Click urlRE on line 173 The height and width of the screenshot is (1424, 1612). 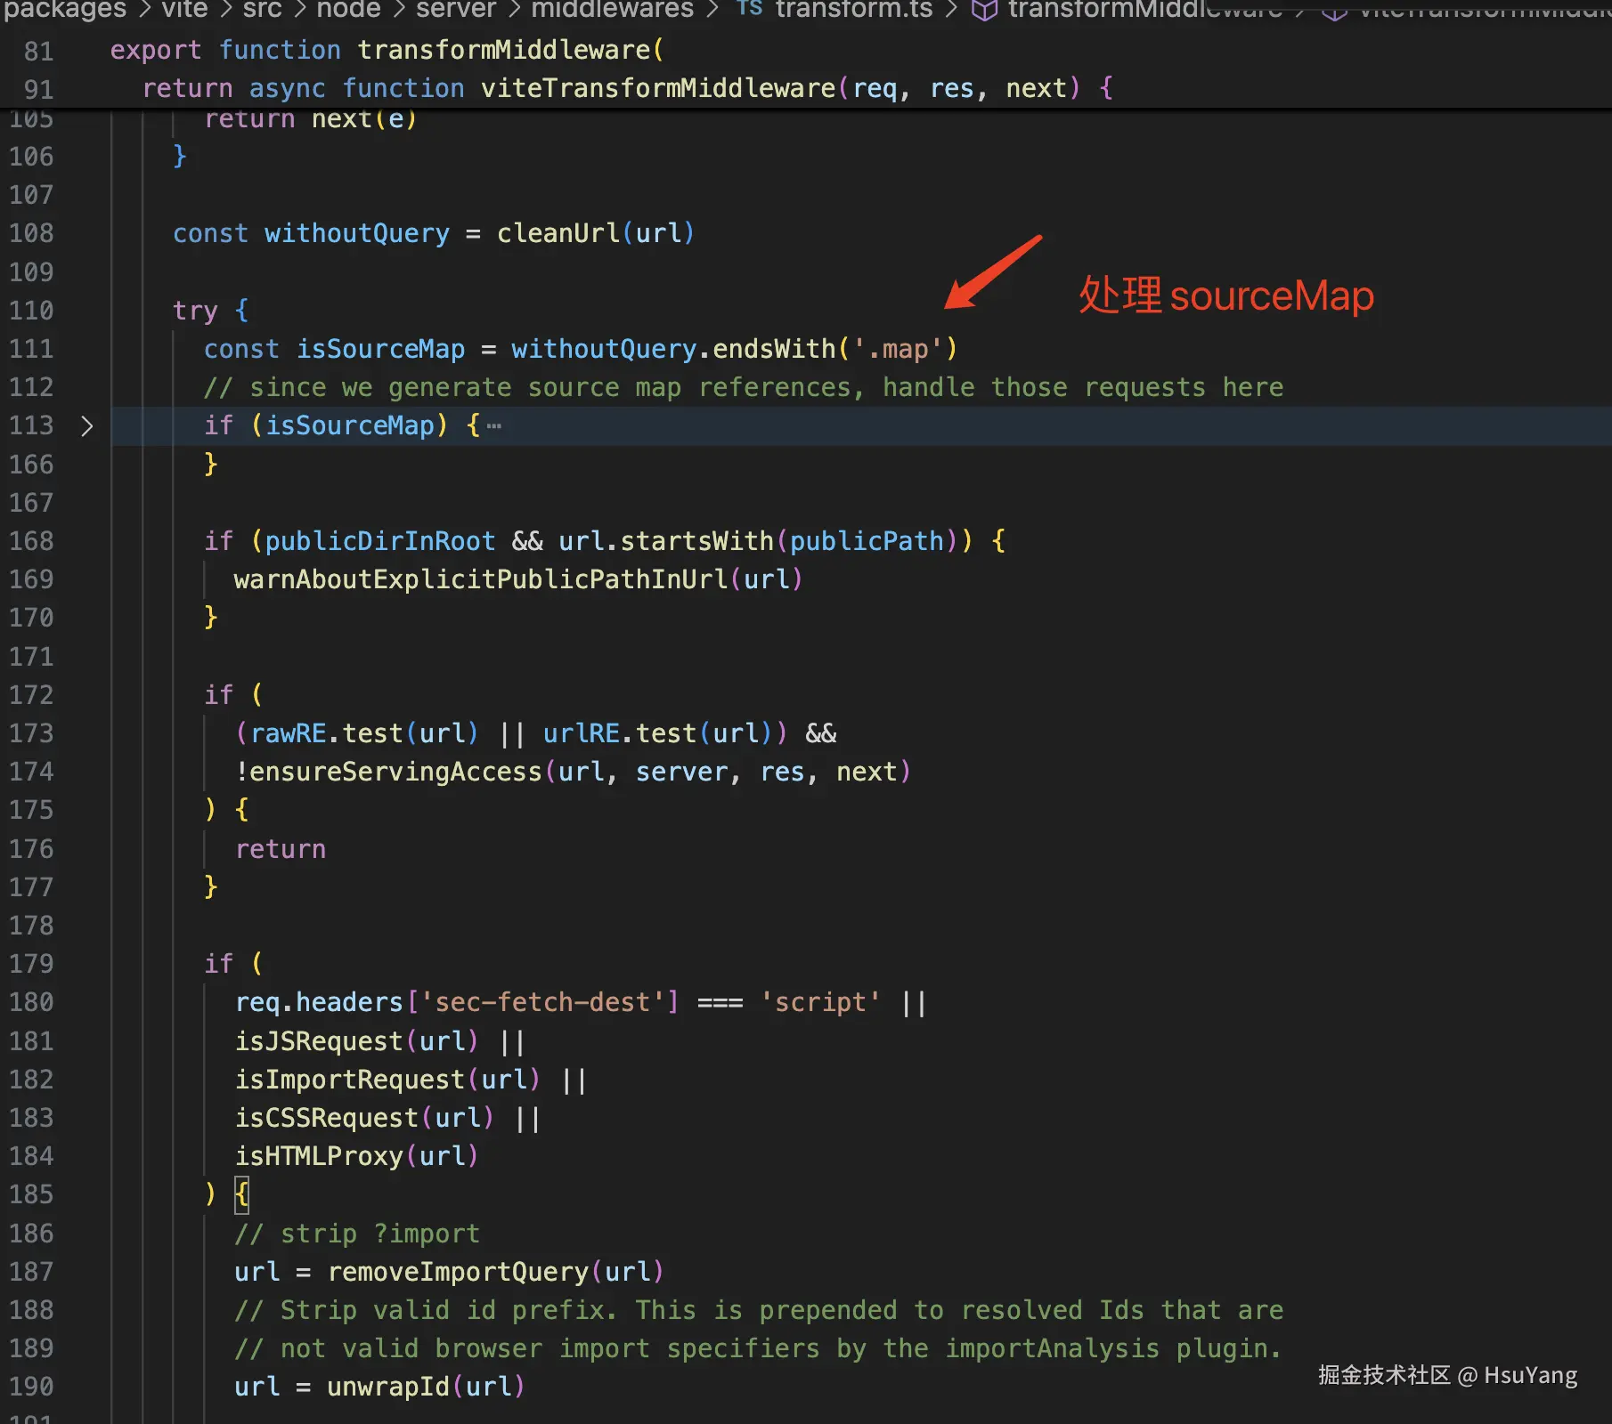(582, 733)
